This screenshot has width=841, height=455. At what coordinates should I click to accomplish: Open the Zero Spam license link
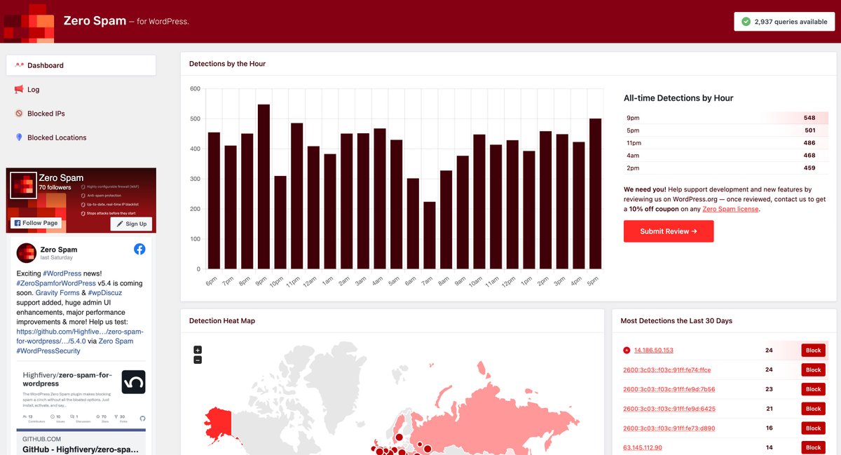coord(731,208)
